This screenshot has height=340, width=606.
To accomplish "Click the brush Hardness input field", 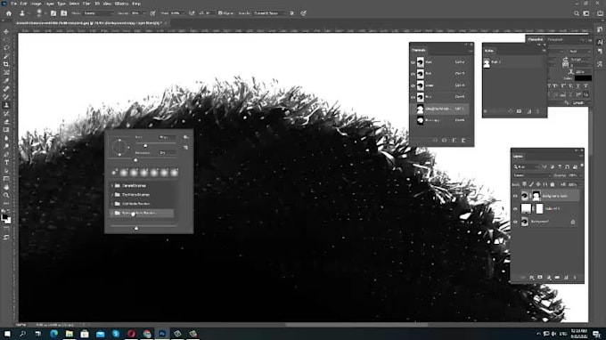I will [167, 153].
